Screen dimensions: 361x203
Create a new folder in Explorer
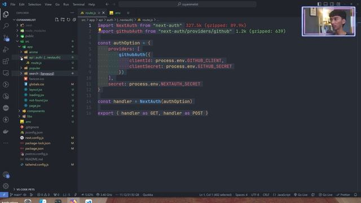[x=63, y=20]
